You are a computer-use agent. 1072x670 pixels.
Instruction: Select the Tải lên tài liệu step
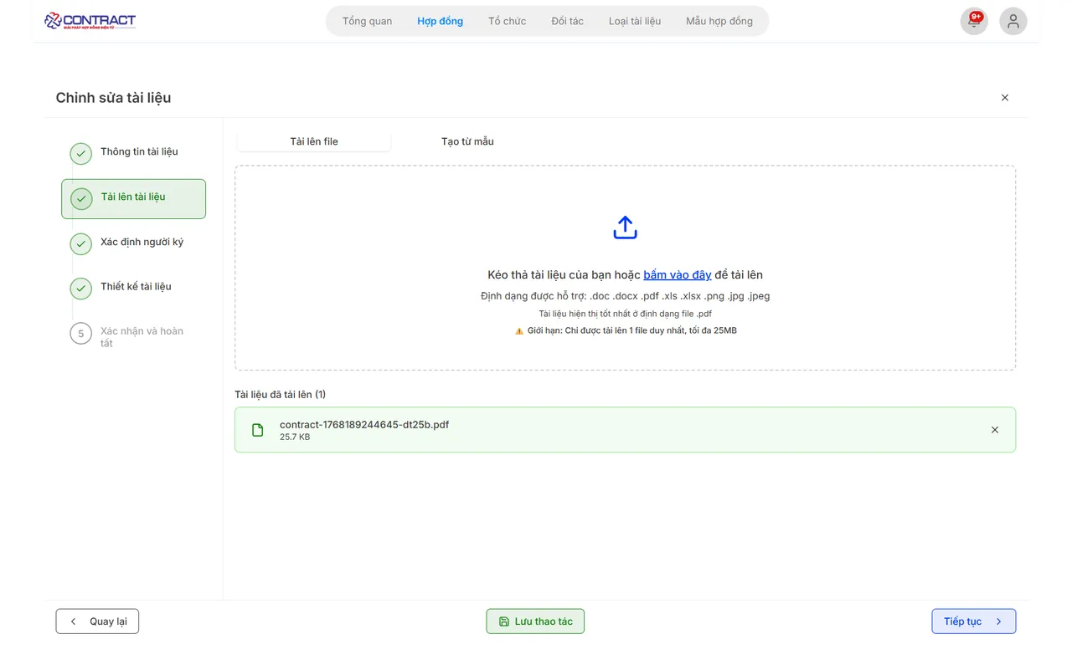133,198
